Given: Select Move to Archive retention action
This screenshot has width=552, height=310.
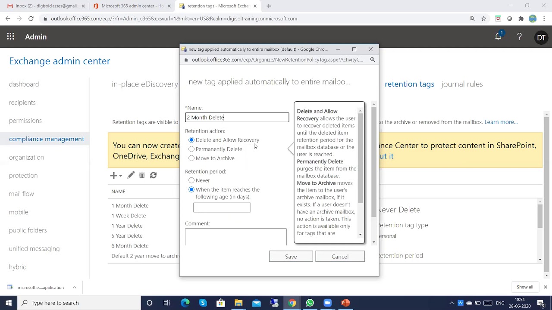Looking at the screenshot, I should point(191,158).
